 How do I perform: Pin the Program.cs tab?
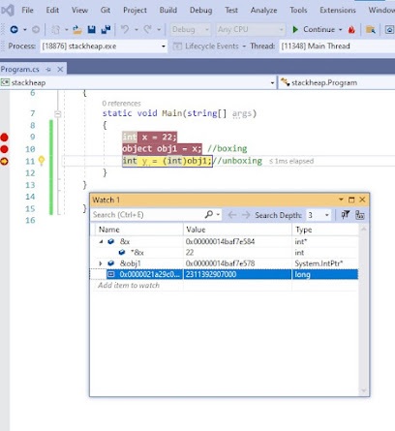48,70
